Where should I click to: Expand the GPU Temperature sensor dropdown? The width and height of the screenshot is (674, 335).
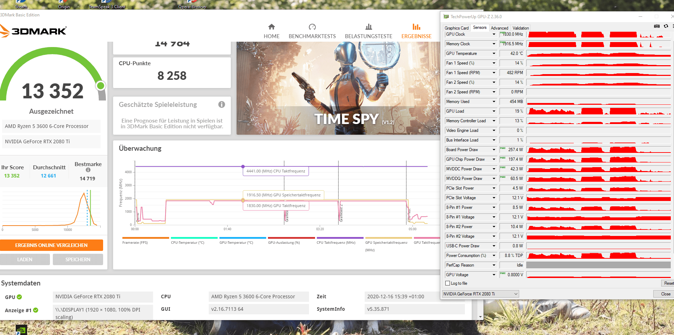coord(494,53)
